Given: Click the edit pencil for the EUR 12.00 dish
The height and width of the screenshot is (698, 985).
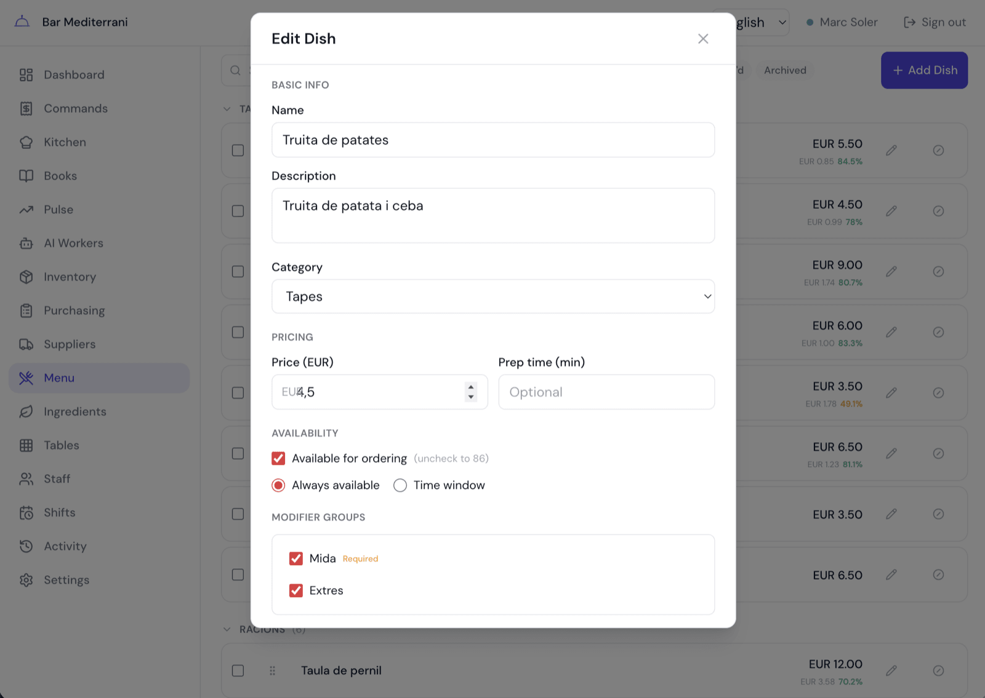Looking at the screenshot, I should point(891,671).
